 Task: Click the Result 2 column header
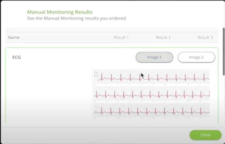[163, 37]
